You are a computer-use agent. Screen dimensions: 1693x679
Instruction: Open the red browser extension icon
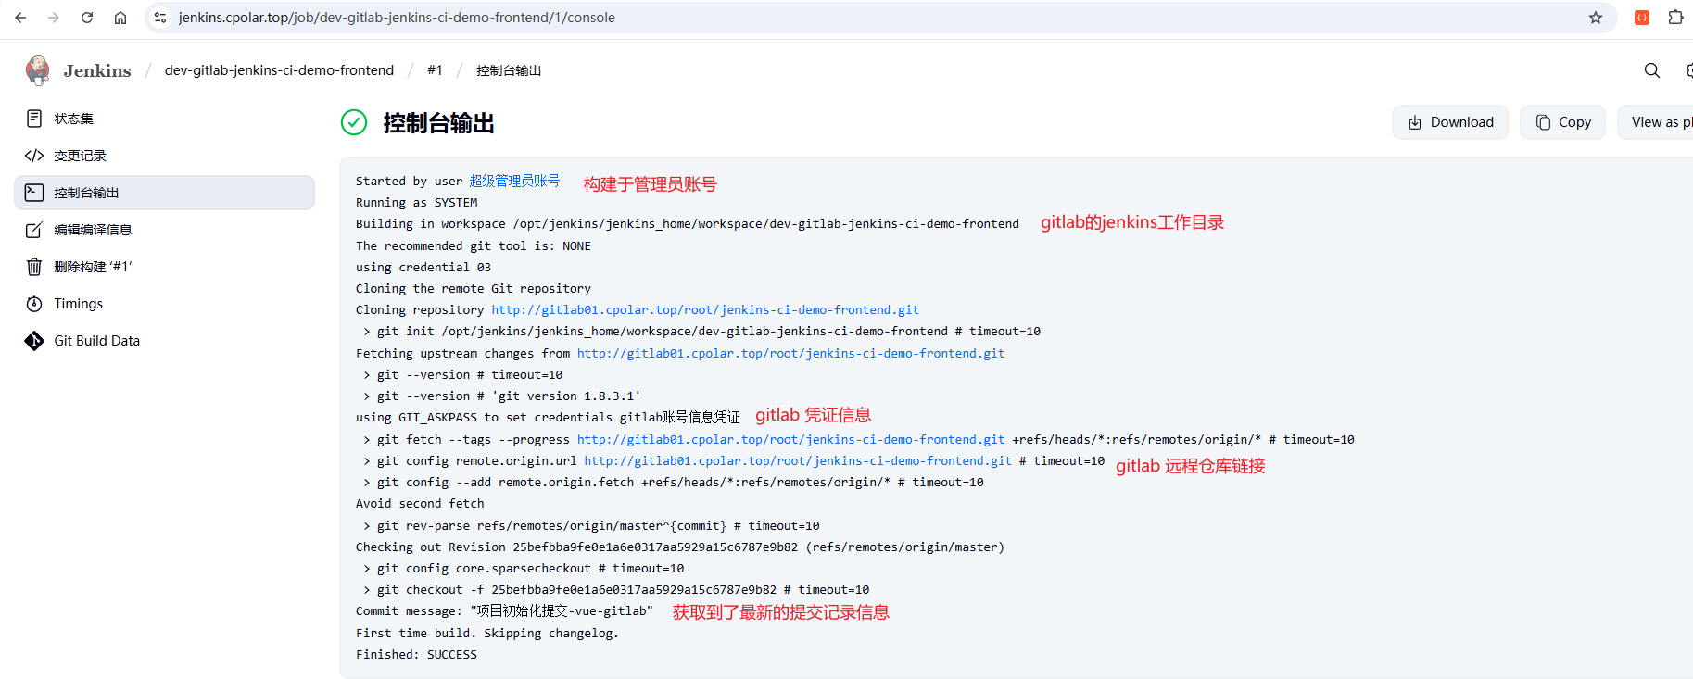(x=1642, y=18)
